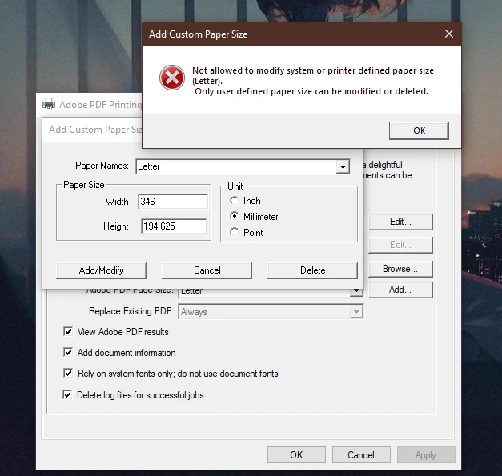
Task: Click OK in the Adobe PDF Printing window
Action: tap(296, 455)
